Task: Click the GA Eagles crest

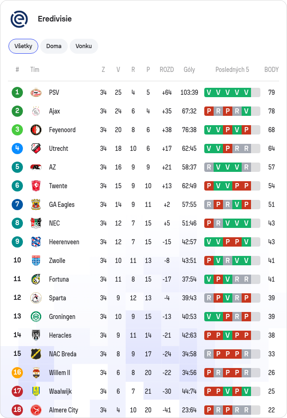Action: tap(36, 205)
